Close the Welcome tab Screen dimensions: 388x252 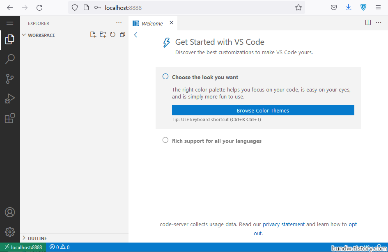(x=171, y=23)
